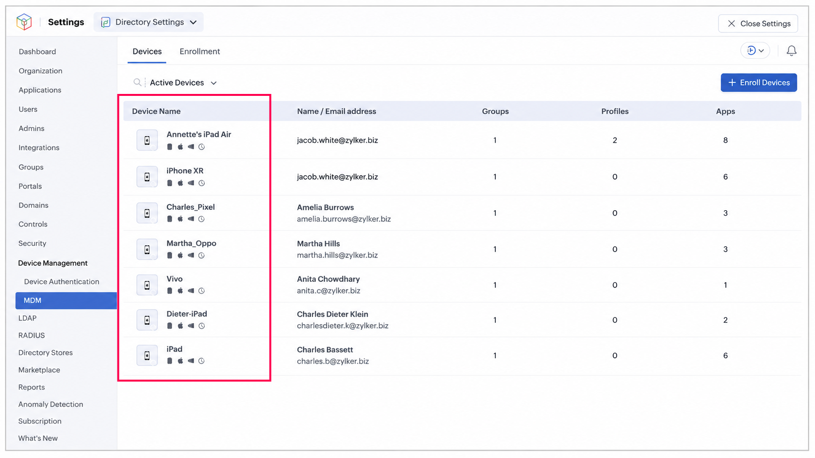Open Portals in the sidebar
Screen dimensions: 815x458
tap(30, 186)
